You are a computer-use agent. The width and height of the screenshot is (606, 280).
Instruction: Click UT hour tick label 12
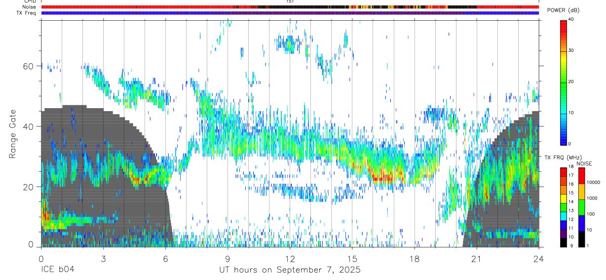coord(290,258)
